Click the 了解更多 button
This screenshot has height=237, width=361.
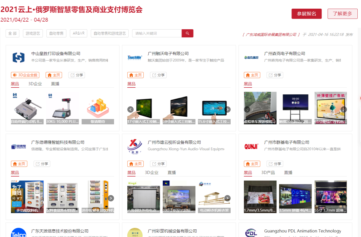coord(342,14)
